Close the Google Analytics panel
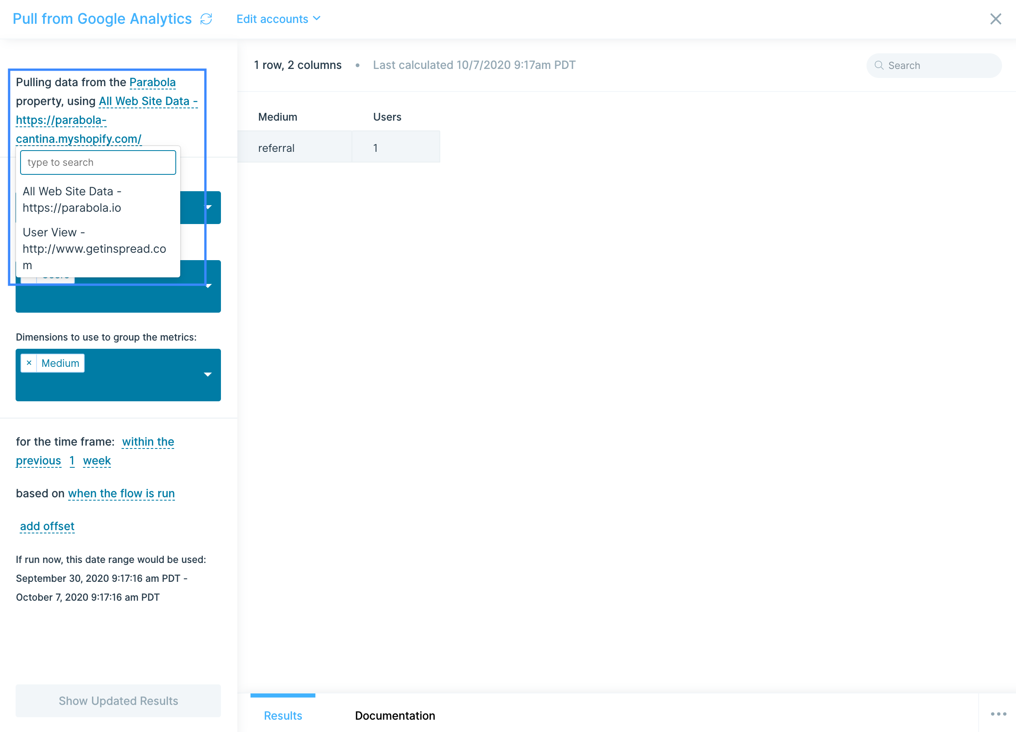The height and width of the screenshot is (732, 1016). pos(995,19)
